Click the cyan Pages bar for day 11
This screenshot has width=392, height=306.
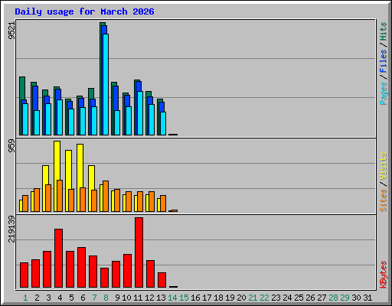pyautogui.click(x=140, y=113)
